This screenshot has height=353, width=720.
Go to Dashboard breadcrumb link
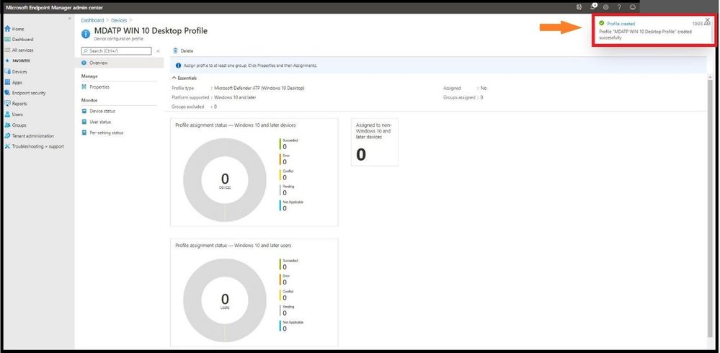click(92, 20)
